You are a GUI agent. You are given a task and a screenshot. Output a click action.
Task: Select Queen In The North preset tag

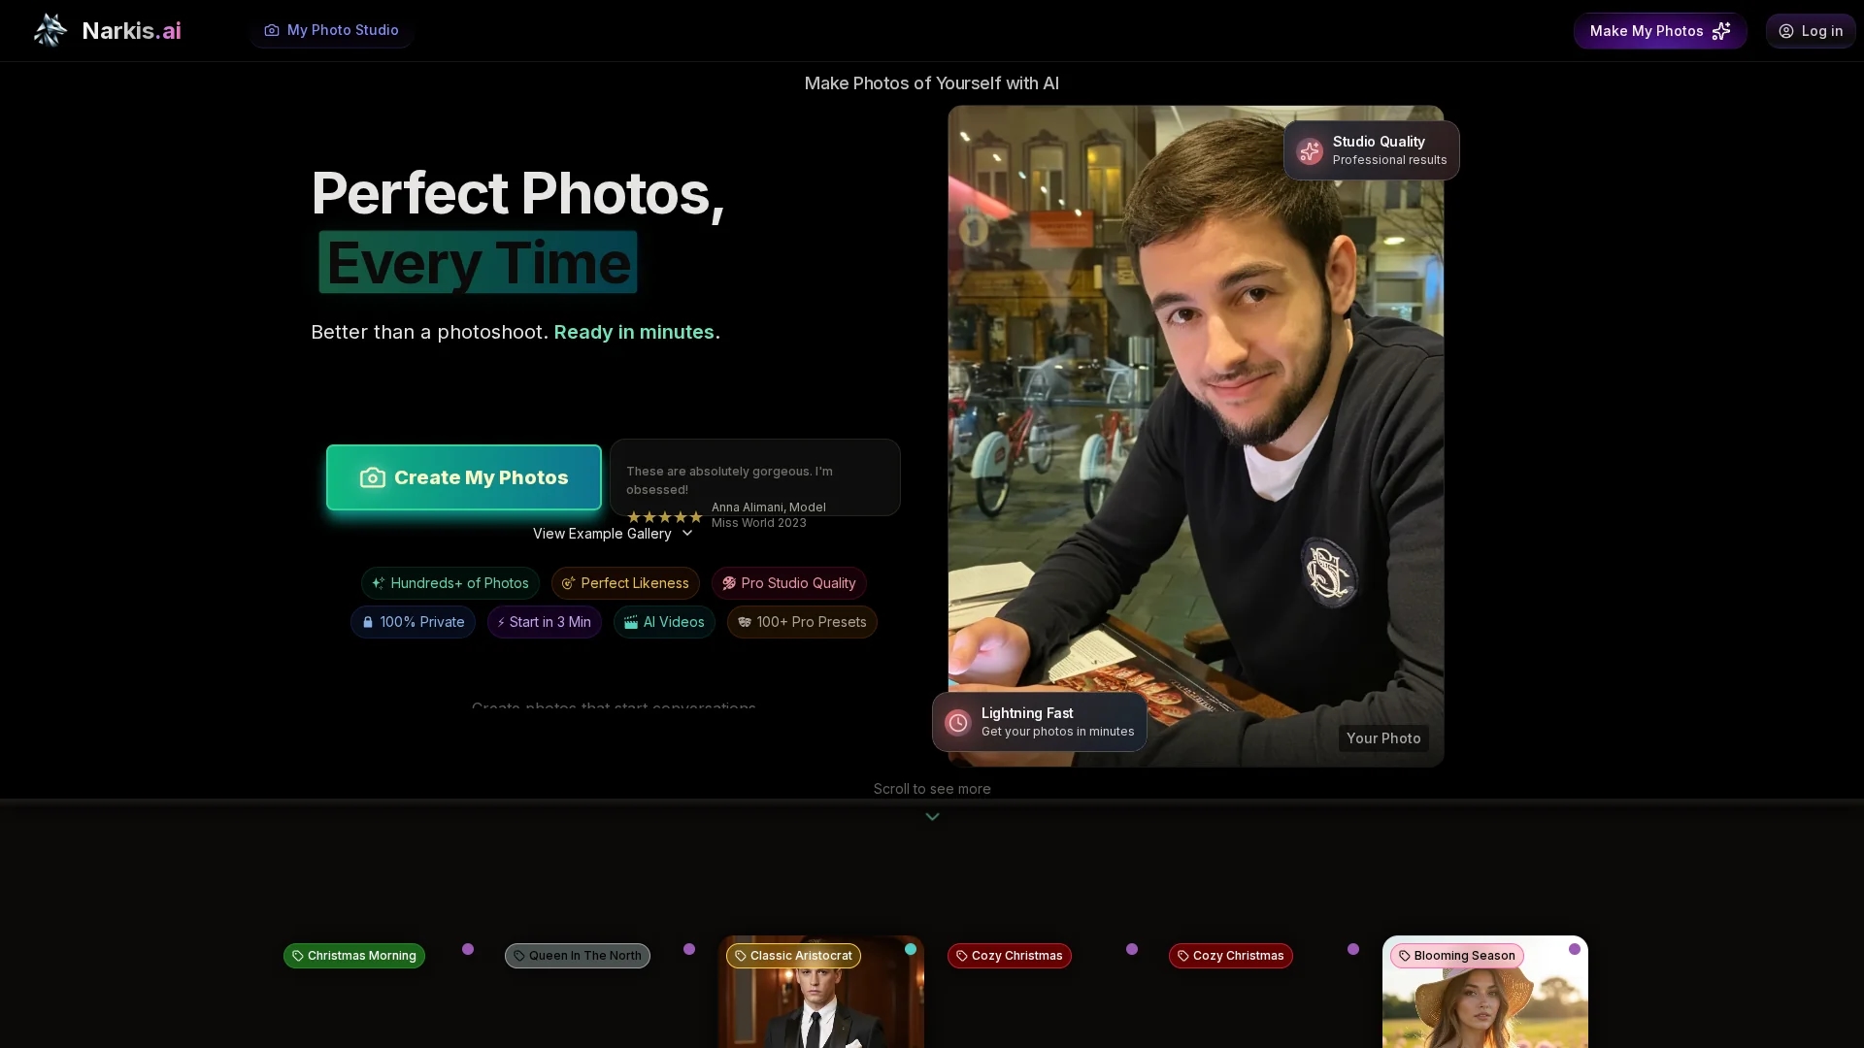tap(578, 956)
